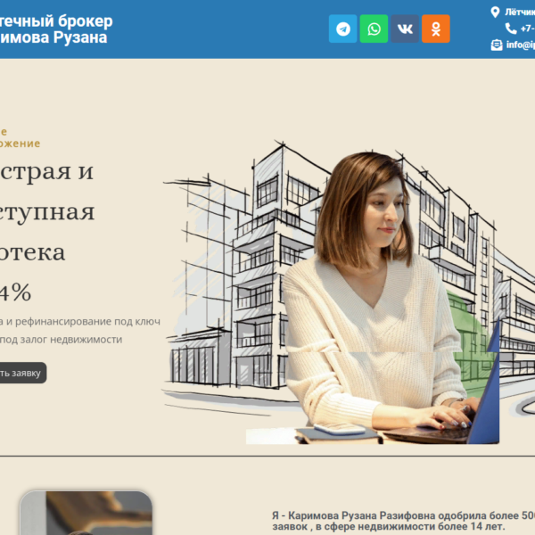535x535 pixels.
Task: Click the 'рефинансирование под ключ' text
Action: [x=87, y=321]
